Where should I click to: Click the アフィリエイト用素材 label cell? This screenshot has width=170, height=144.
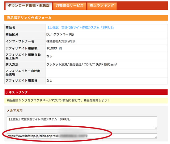click(25, 81)
